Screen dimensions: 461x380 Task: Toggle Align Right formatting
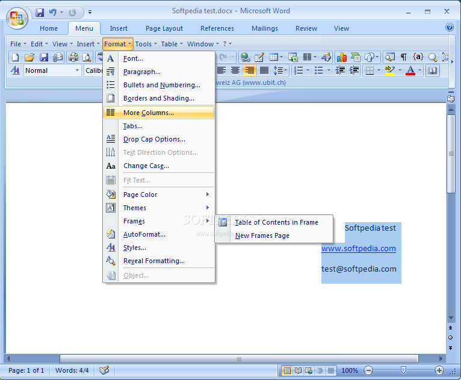point(249,70)
